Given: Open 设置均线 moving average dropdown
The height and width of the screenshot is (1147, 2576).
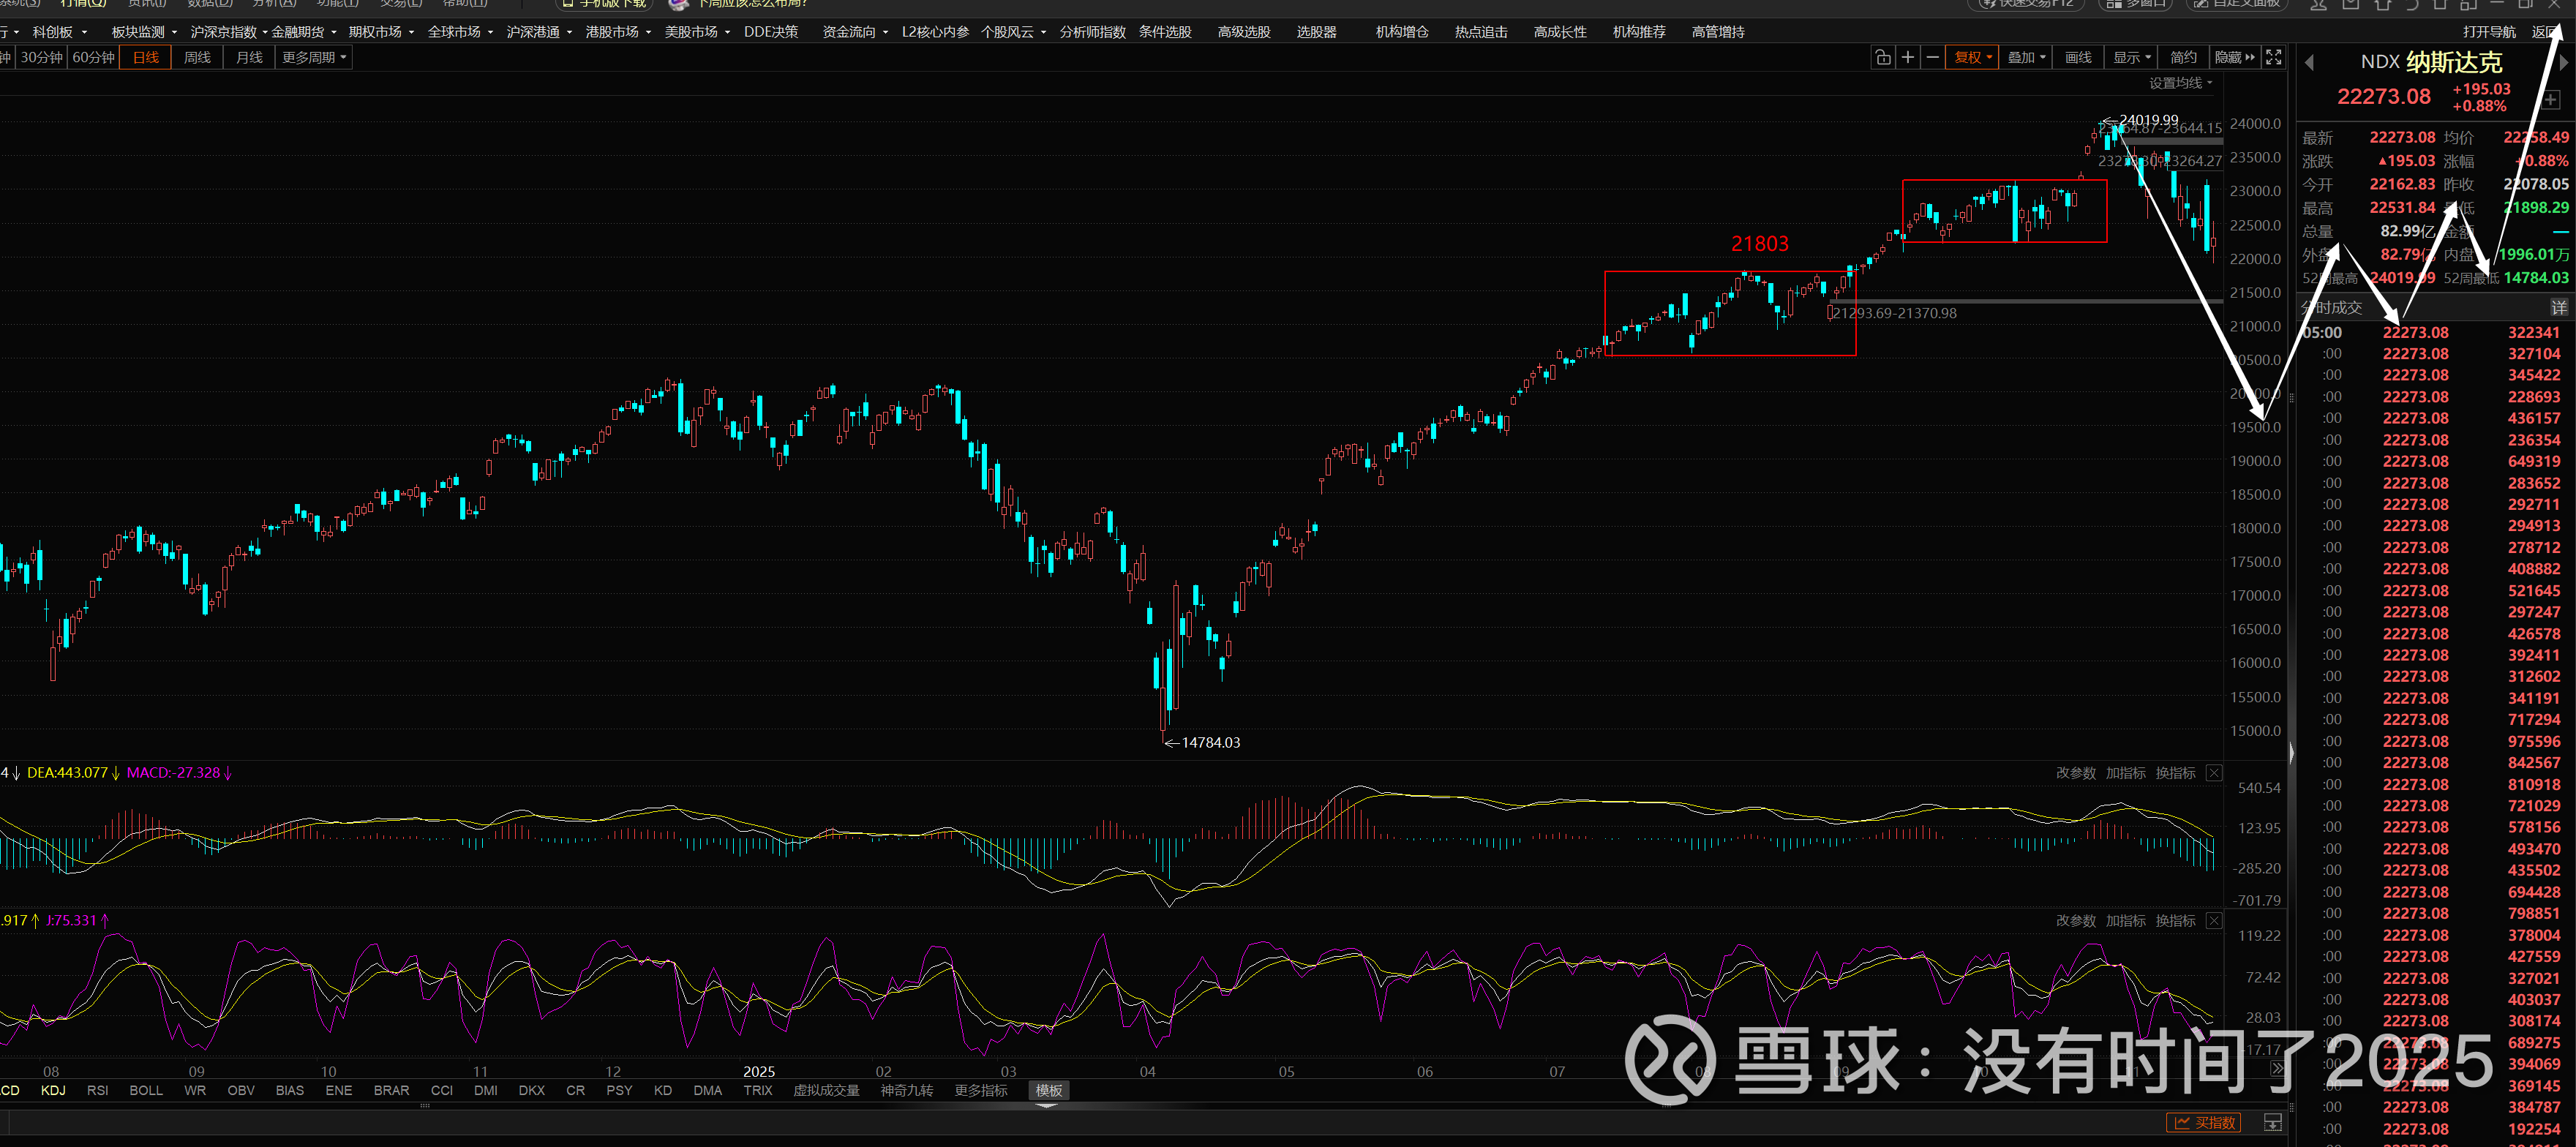Looking at the screenshot, I should click(2180, 83).
